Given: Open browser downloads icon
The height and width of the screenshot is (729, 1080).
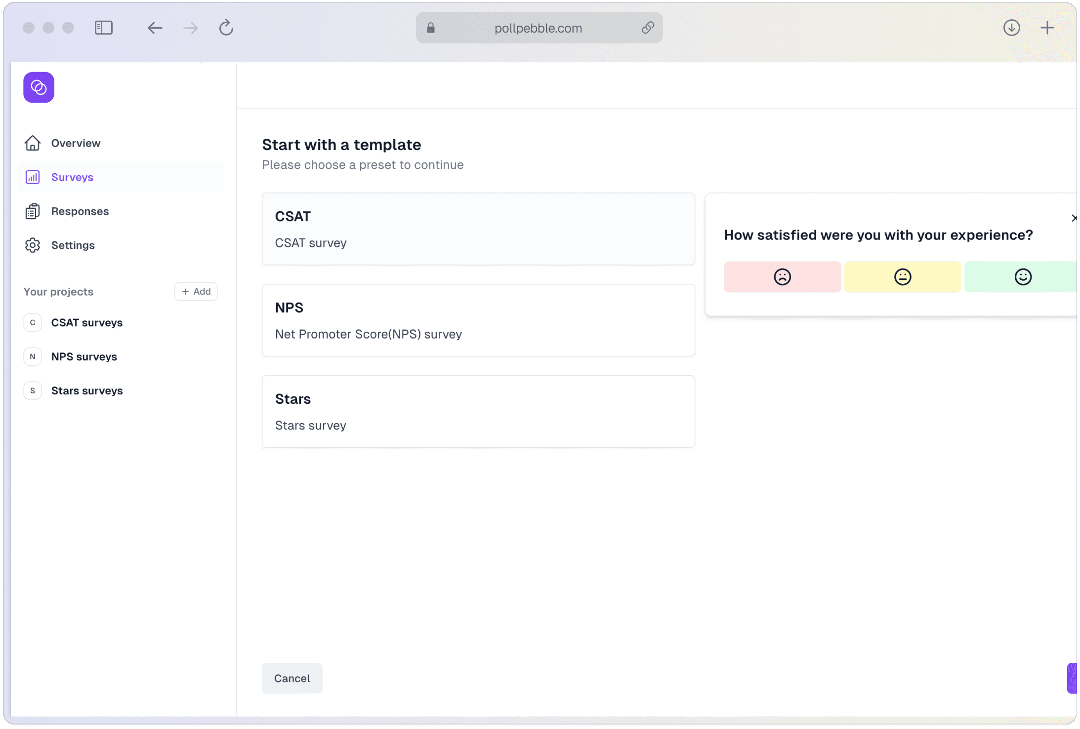Looking at the screenshot, I should (1011, 28).
